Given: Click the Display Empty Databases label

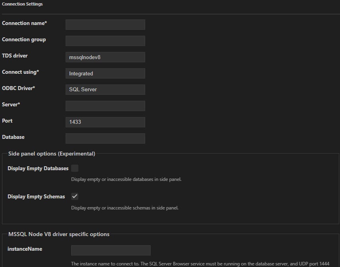Looking at the screenshot, I should coord(38,168).
